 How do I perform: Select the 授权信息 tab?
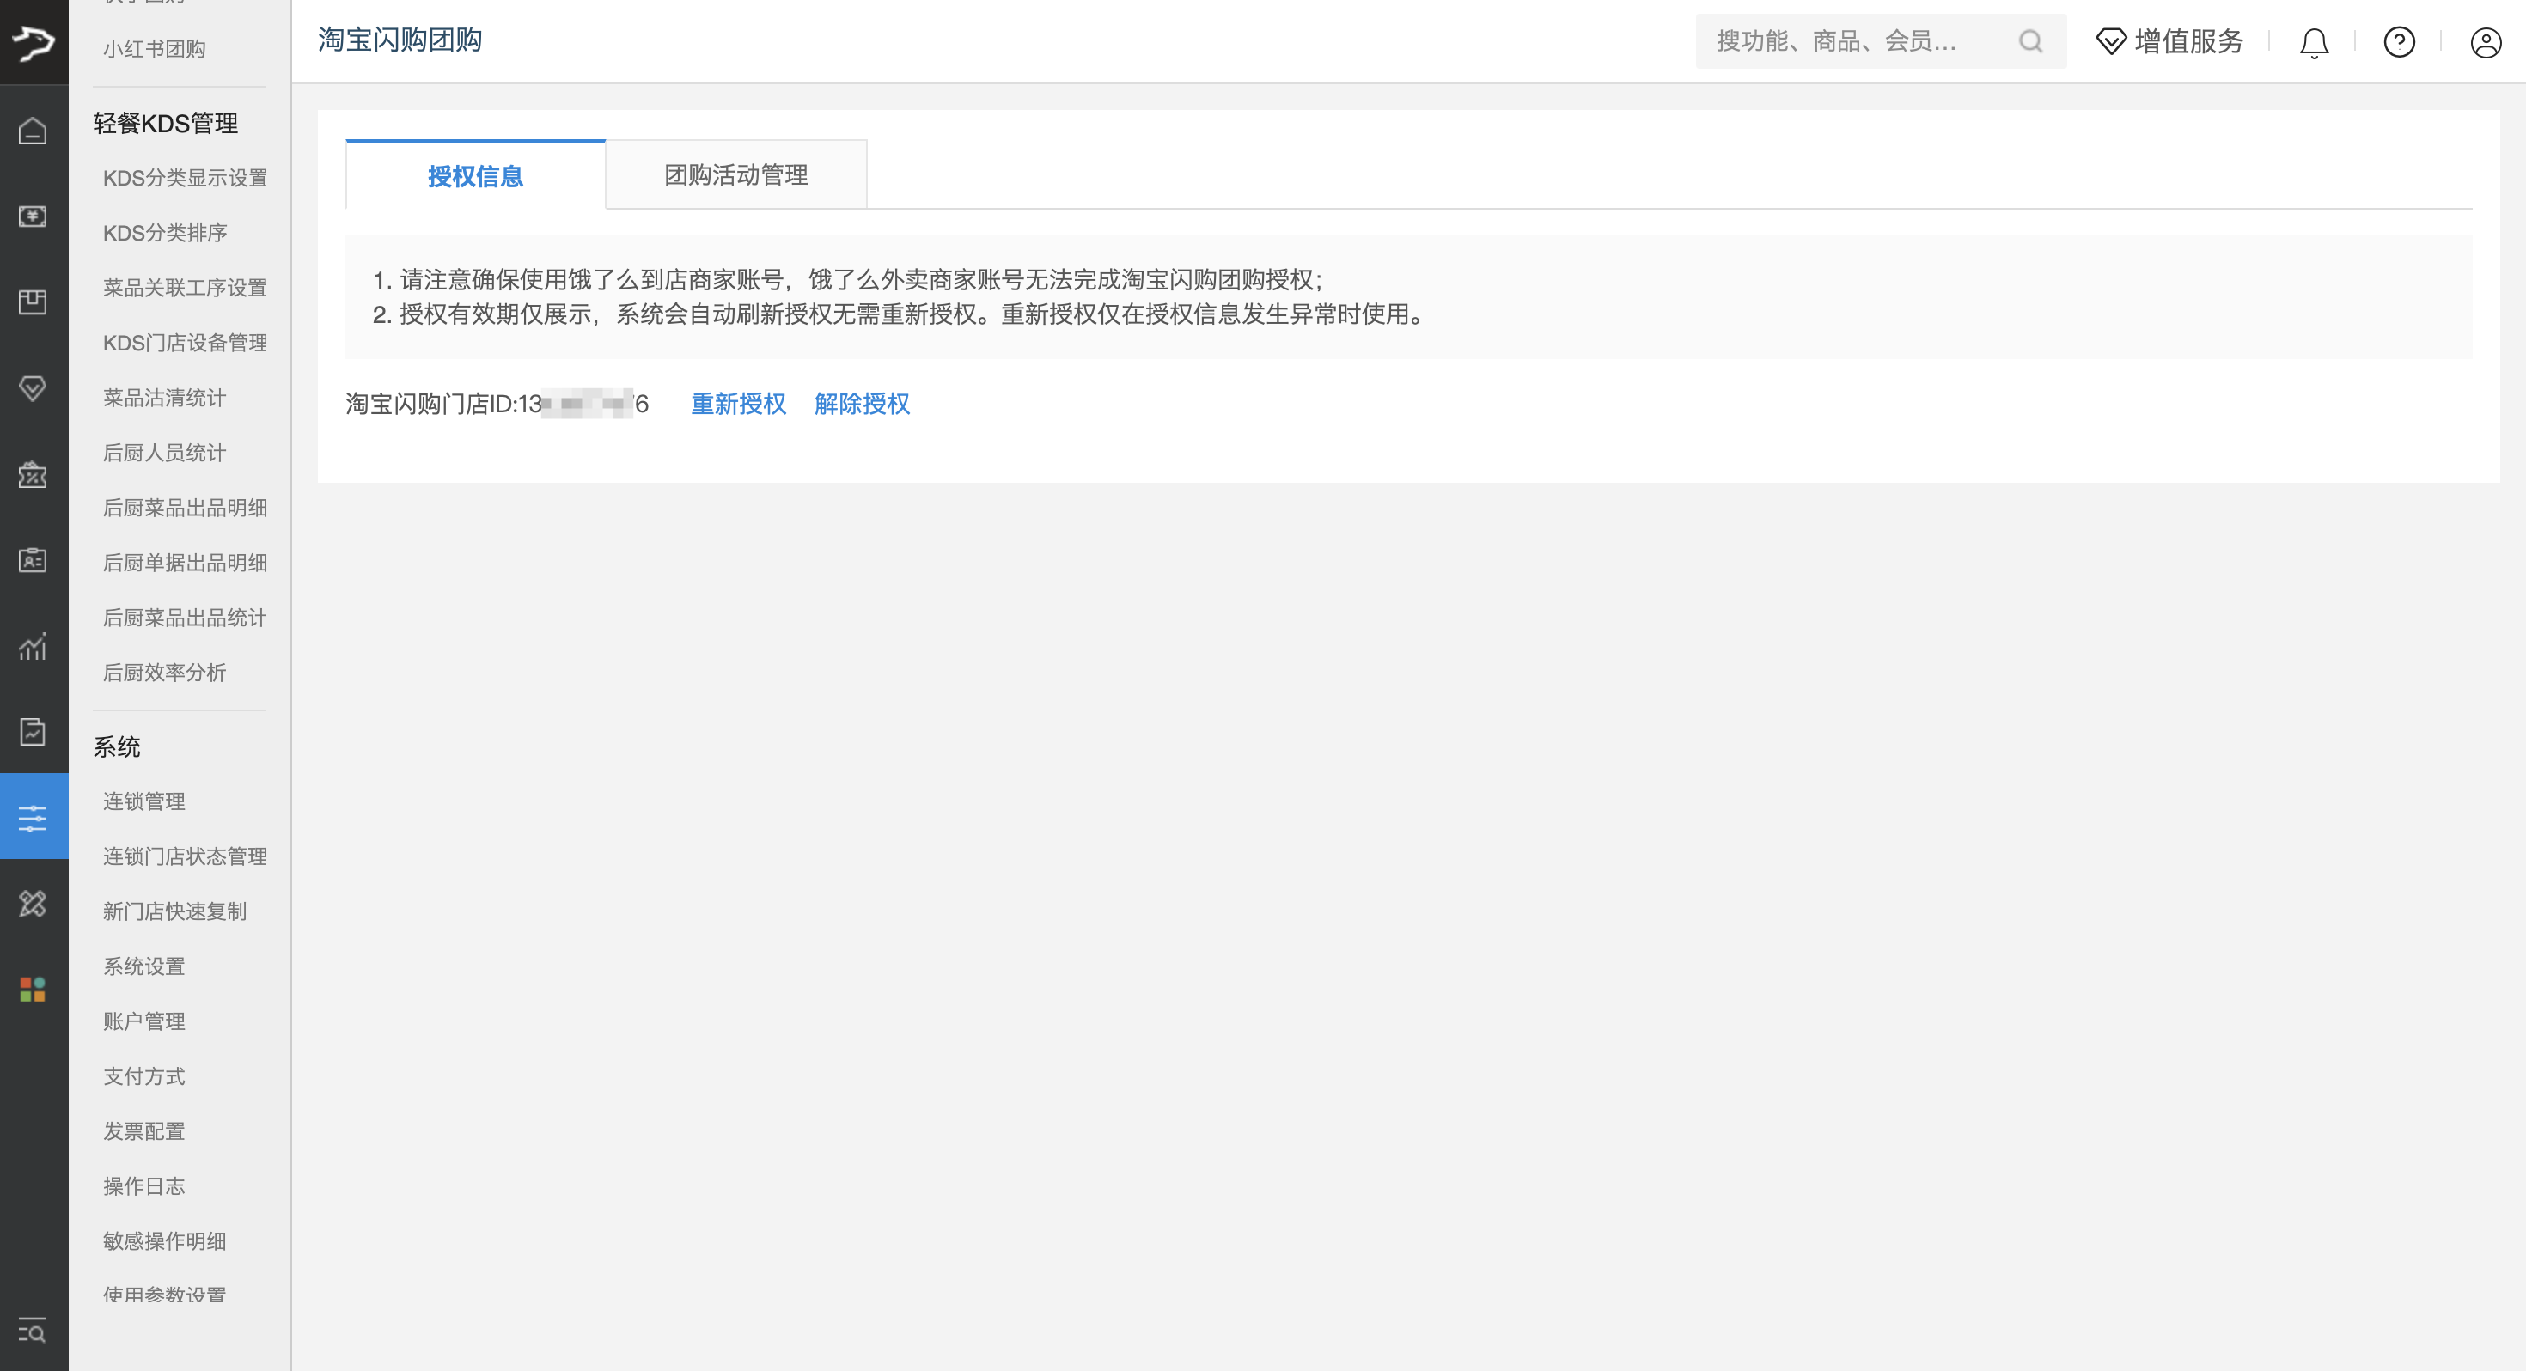point(474,175)
